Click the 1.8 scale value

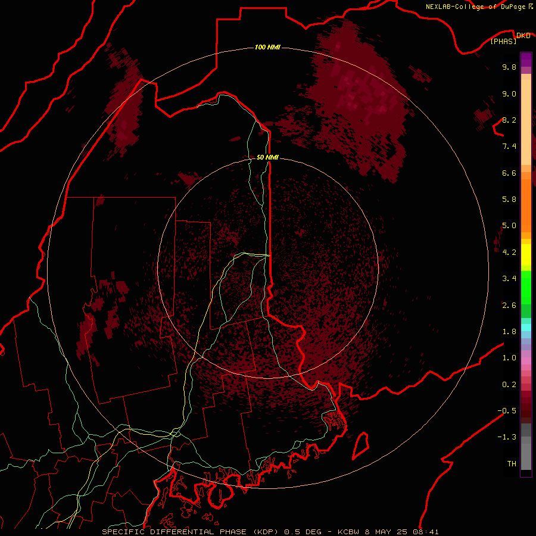(509, 332)
